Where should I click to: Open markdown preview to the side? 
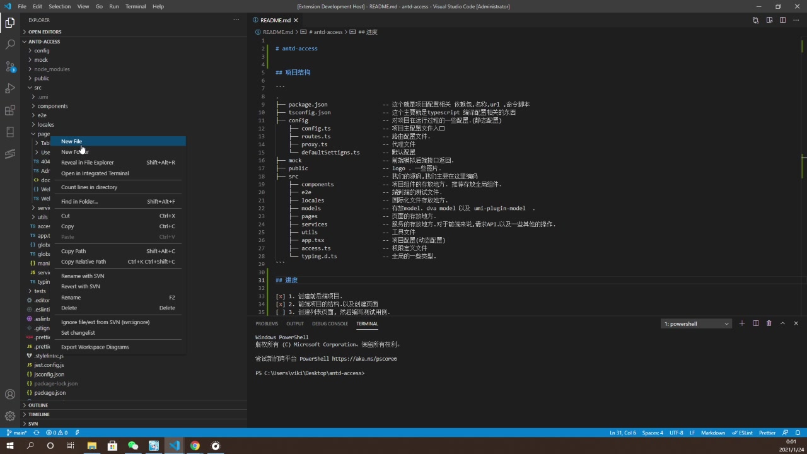point(769,20)
